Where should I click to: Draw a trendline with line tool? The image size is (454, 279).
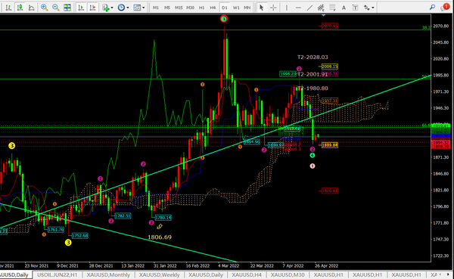(x=309, y=8)
